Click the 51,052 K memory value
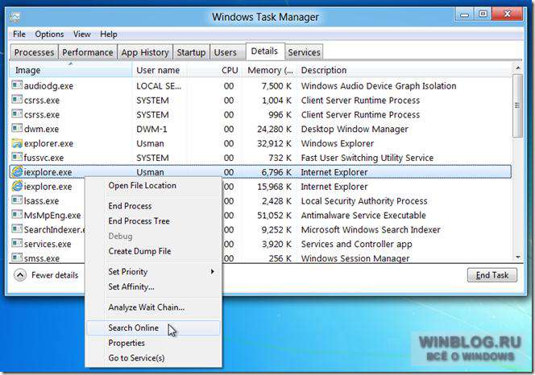Screen dimensions: 535x375 coord(274,215)
